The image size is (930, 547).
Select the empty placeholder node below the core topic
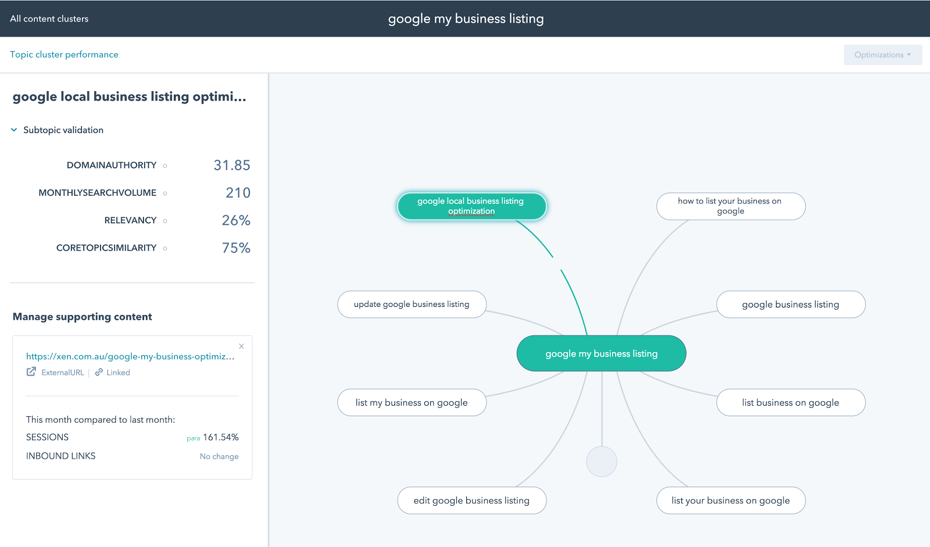pyautogui.click(x=602, y=462)
